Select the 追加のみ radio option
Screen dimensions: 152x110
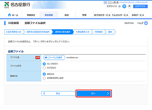[x=44, y=74]
